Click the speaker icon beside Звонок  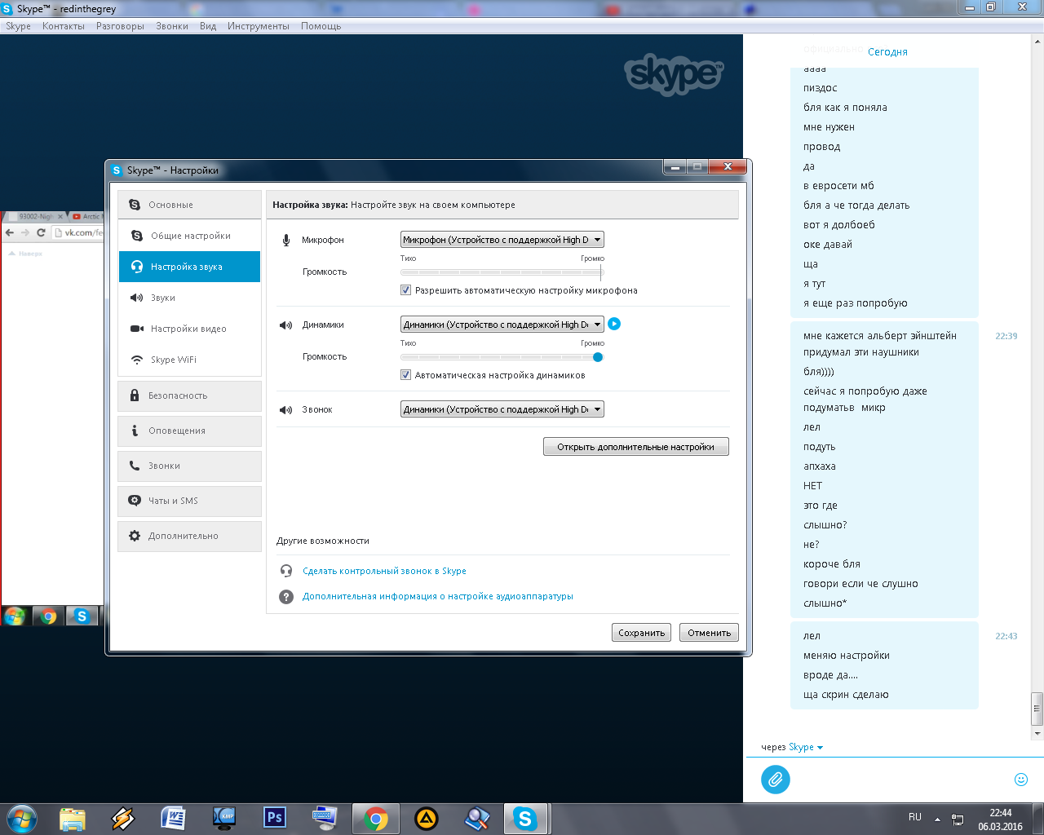pyautogui.click(x=285, y=409)
